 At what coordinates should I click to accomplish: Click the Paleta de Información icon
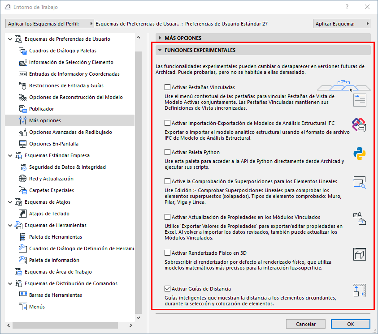click(x=23, y=260)
